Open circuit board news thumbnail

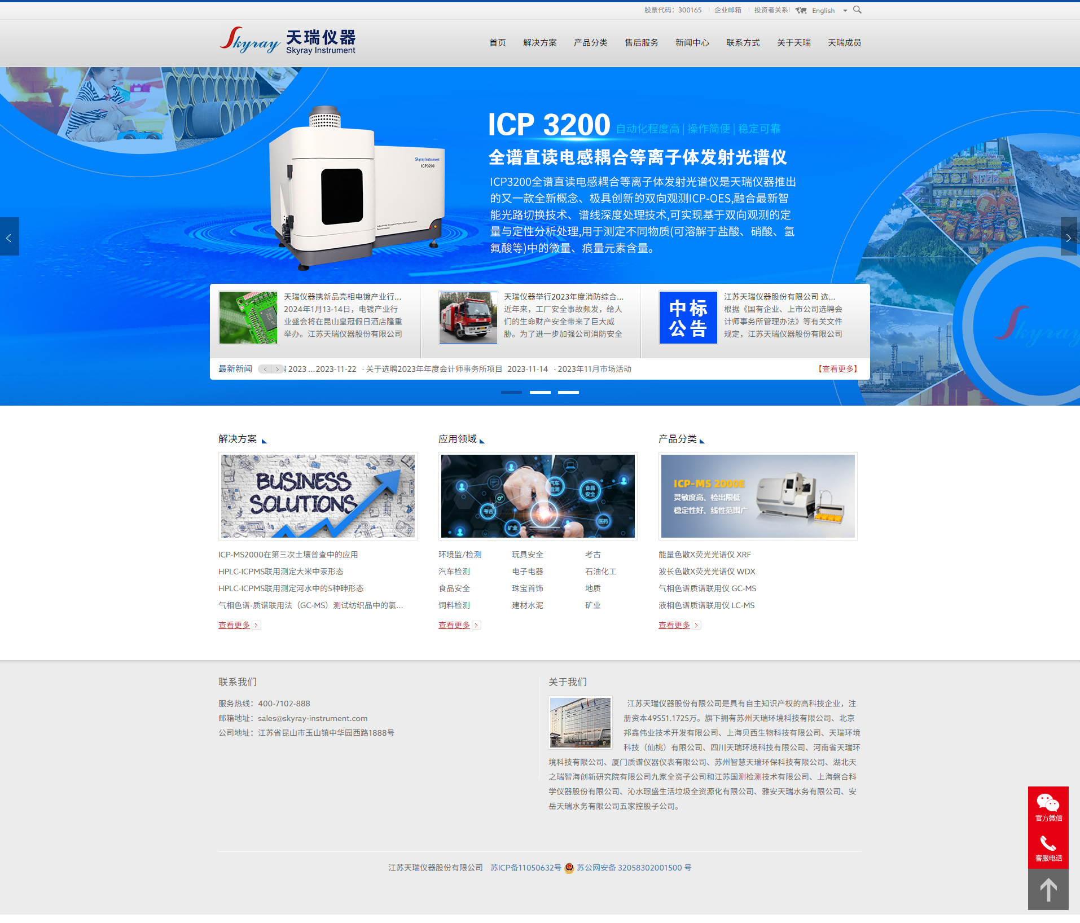(248, 318)
